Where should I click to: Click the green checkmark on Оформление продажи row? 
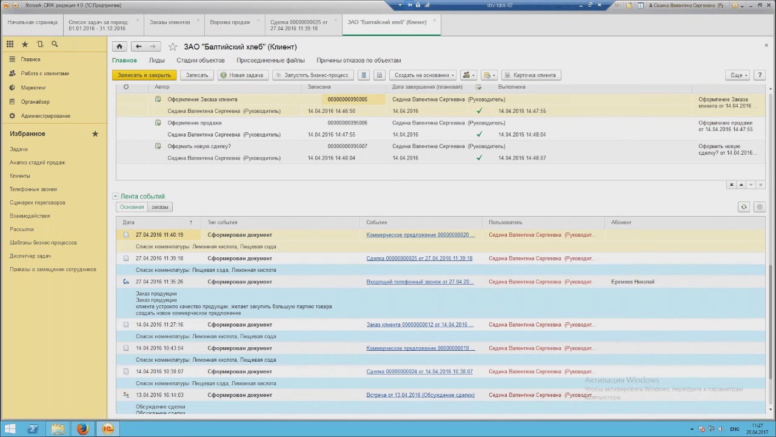479,134
